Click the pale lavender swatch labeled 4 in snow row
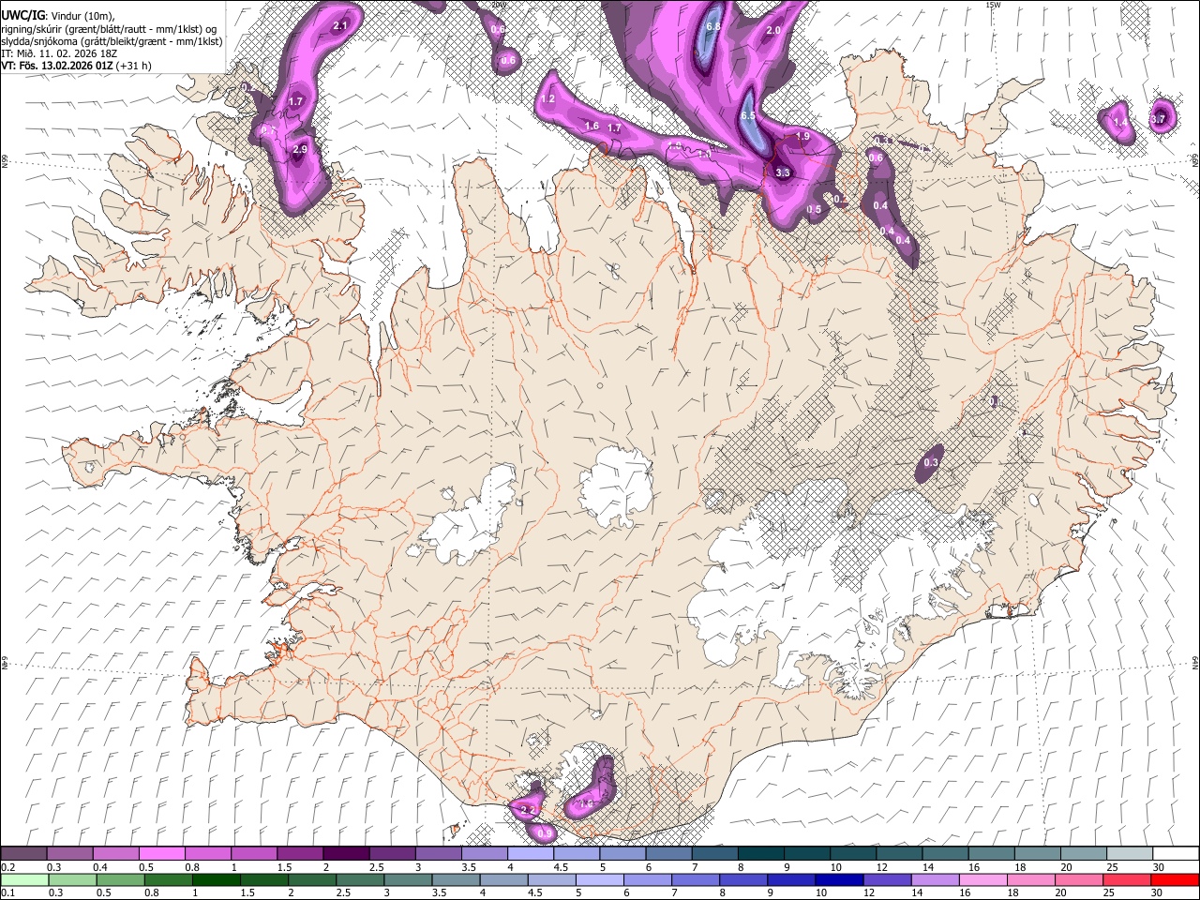Image resolution: width=1200 pixels, height=900 pixels. [x=530, y=853]
